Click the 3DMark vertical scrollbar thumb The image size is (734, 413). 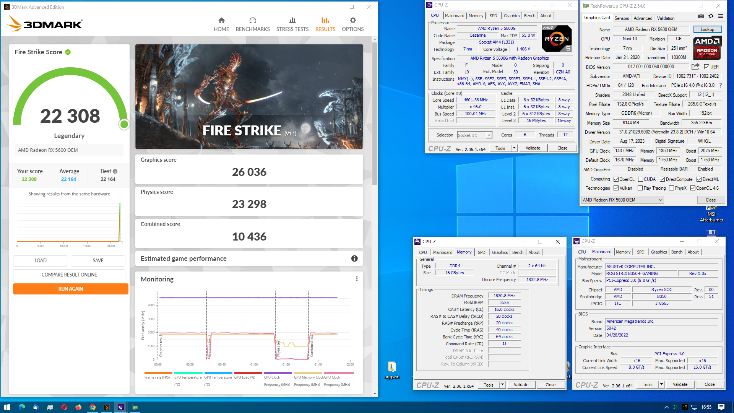[x=375, y=113]
